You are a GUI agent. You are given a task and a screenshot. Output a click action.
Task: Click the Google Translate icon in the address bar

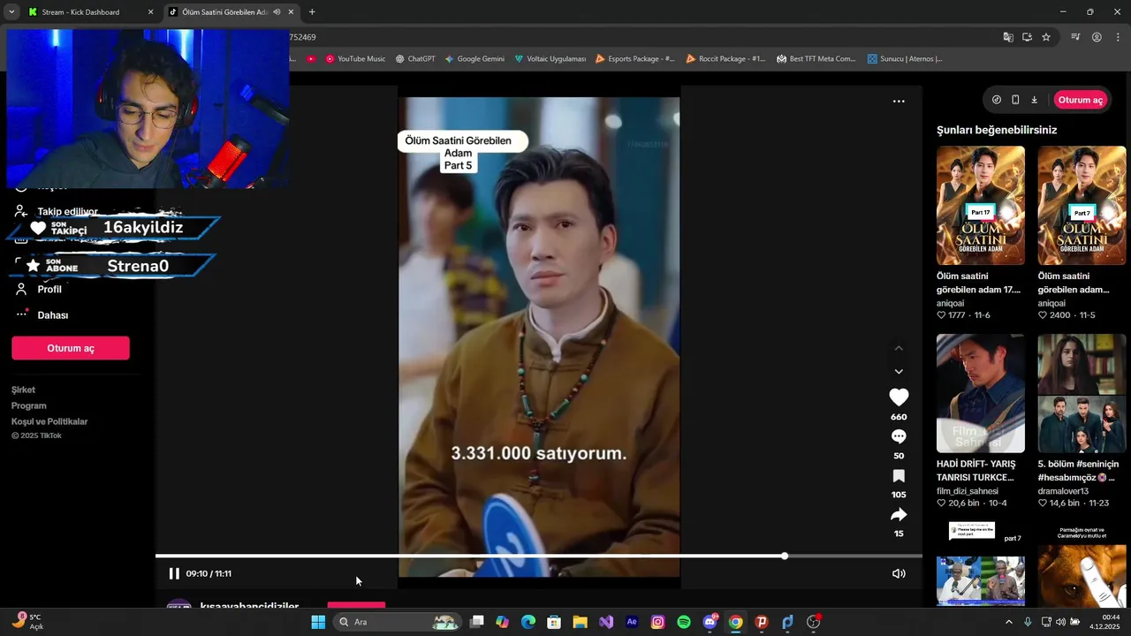pos(1008,37)
